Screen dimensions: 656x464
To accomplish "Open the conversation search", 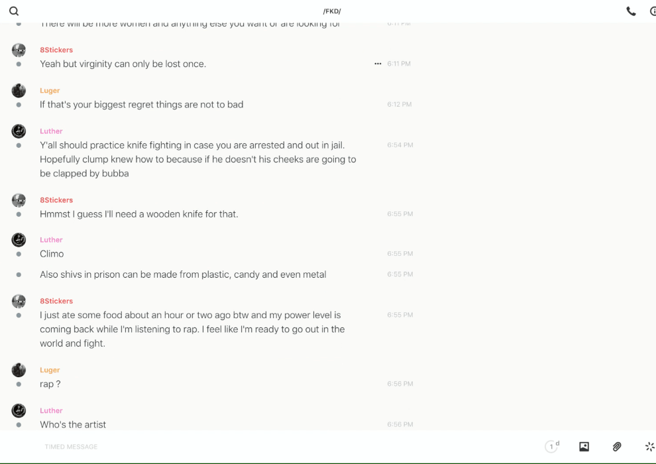I will (x=14, y=11).
